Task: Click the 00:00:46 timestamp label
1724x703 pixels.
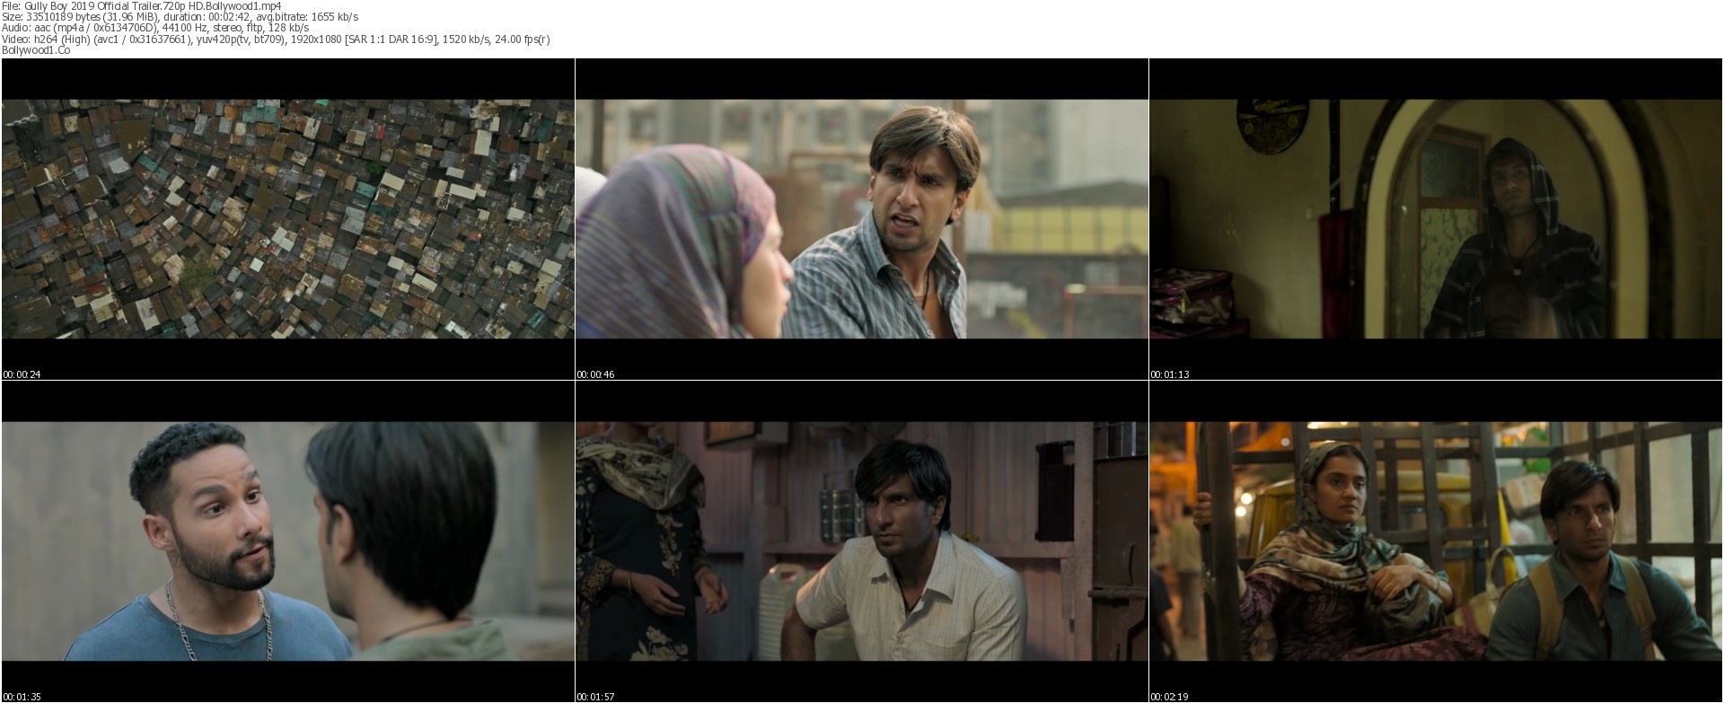Action: click(x=595, y=374)
